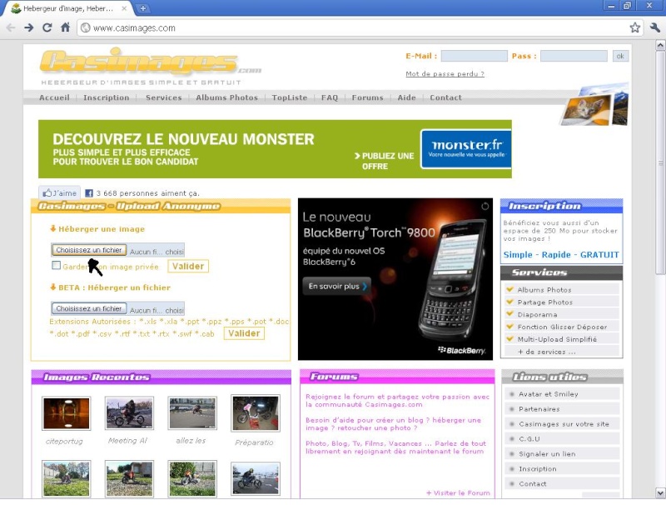Click the ok login button
This screenshot has height=505, width=666.
click(x=620, y=56)
